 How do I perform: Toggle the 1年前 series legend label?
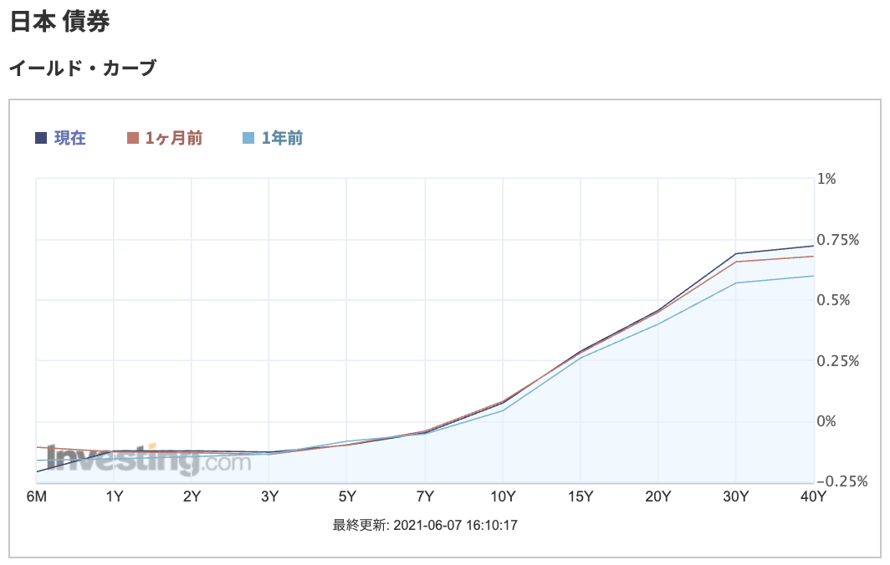point(282,138)
